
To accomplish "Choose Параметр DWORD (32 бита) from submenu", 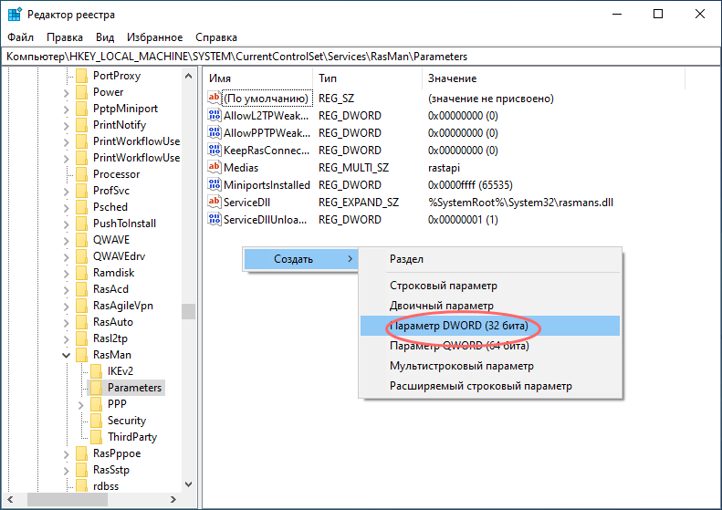I will click(490, 326).
